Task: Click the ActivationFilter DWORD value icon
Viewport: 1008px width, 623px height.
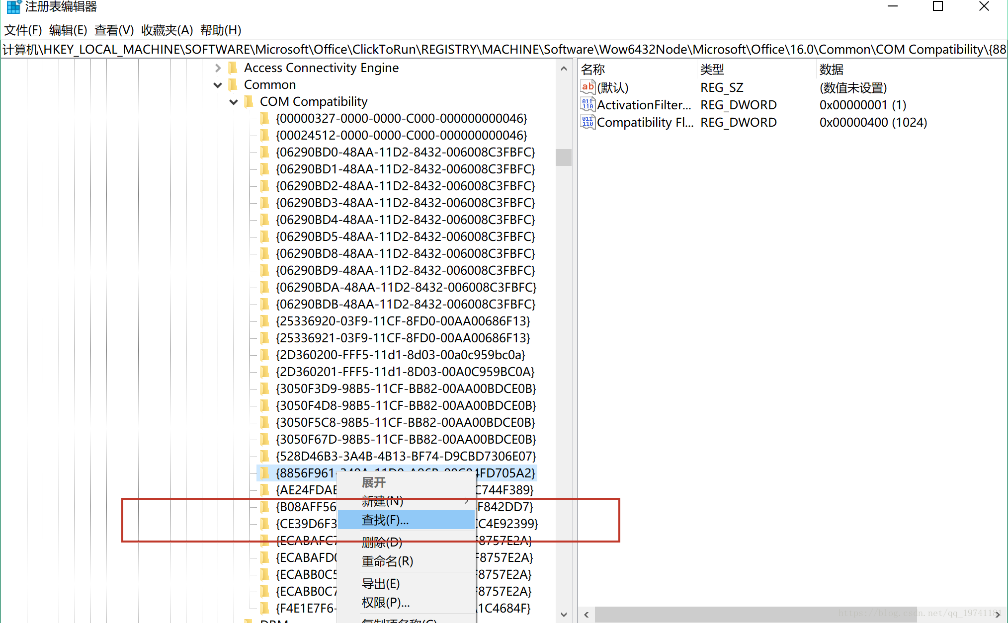Action: click(588, 104)
